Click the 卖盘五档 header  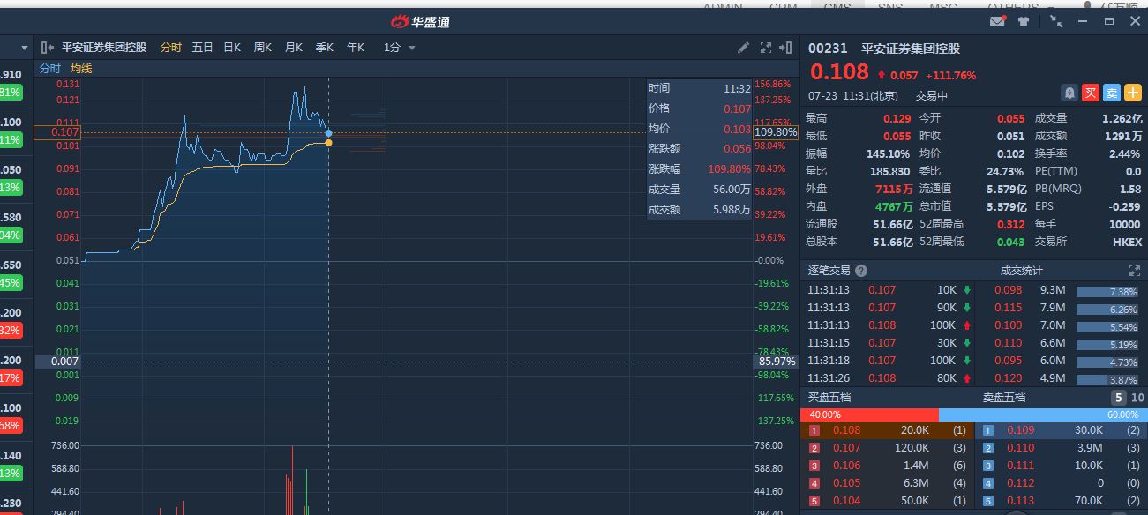(1004, 398)
